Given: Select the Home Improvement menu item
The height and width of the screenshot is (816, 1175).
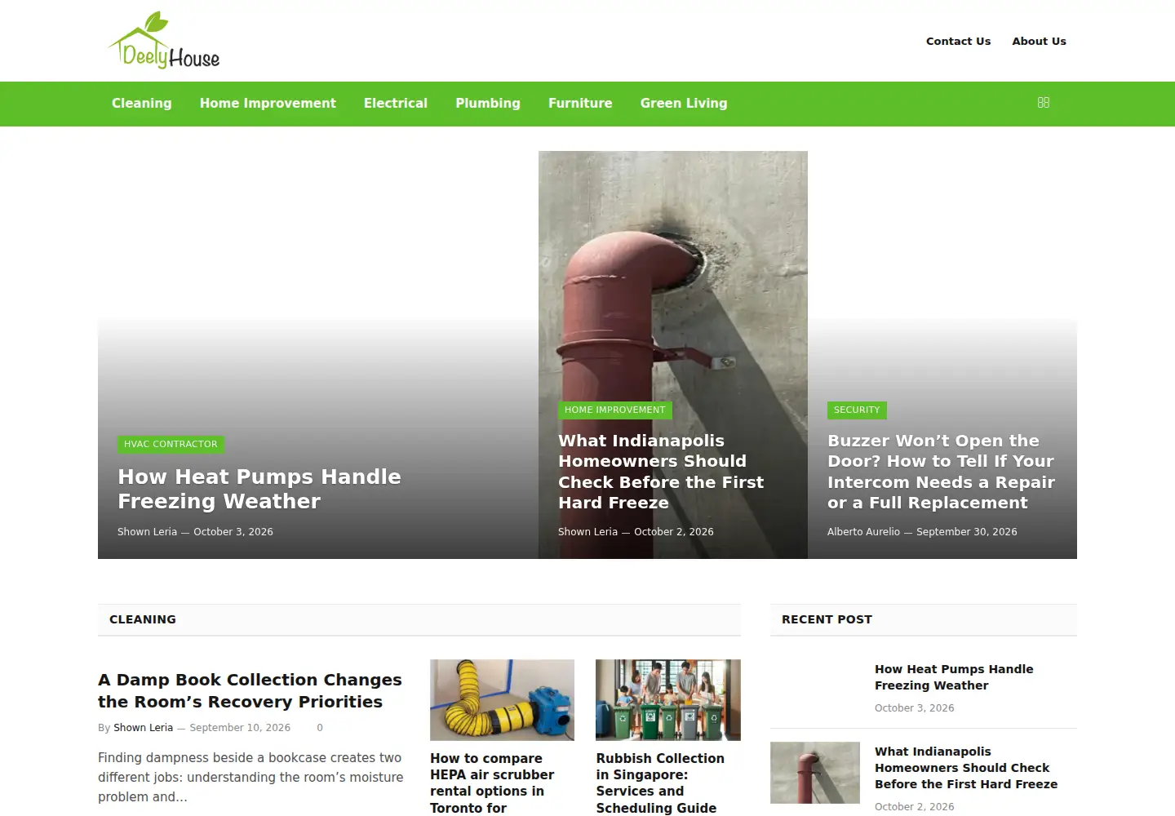Looking at the screenshot, I should click(x=268, y=104).
